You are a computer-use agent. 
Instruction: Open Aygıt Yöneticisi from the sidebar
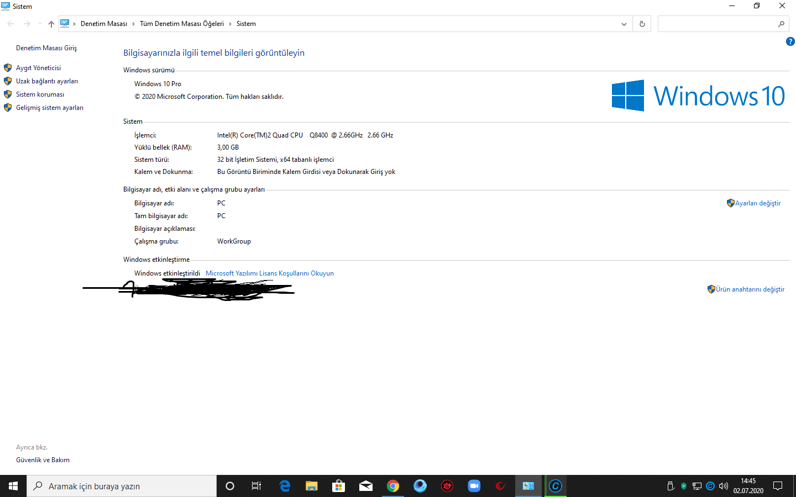(38, 68)
